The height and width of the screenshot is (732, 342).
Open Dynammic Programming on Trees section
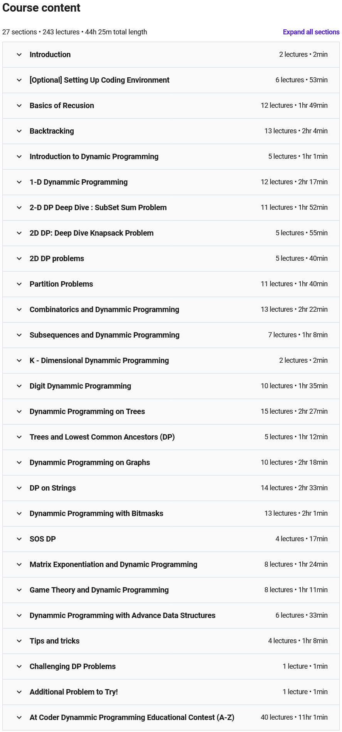(x=171, y=411)
